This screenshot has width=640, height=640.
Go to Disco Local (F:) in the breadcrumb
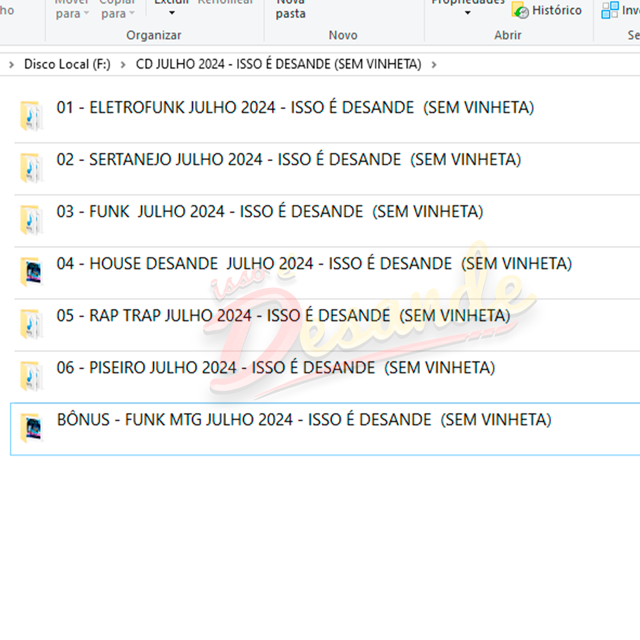point(67,65)
